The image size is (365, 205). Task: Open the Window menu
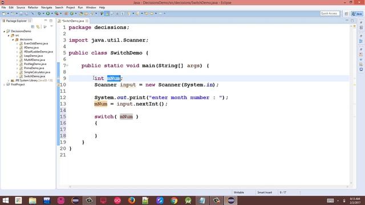(91, 7)
